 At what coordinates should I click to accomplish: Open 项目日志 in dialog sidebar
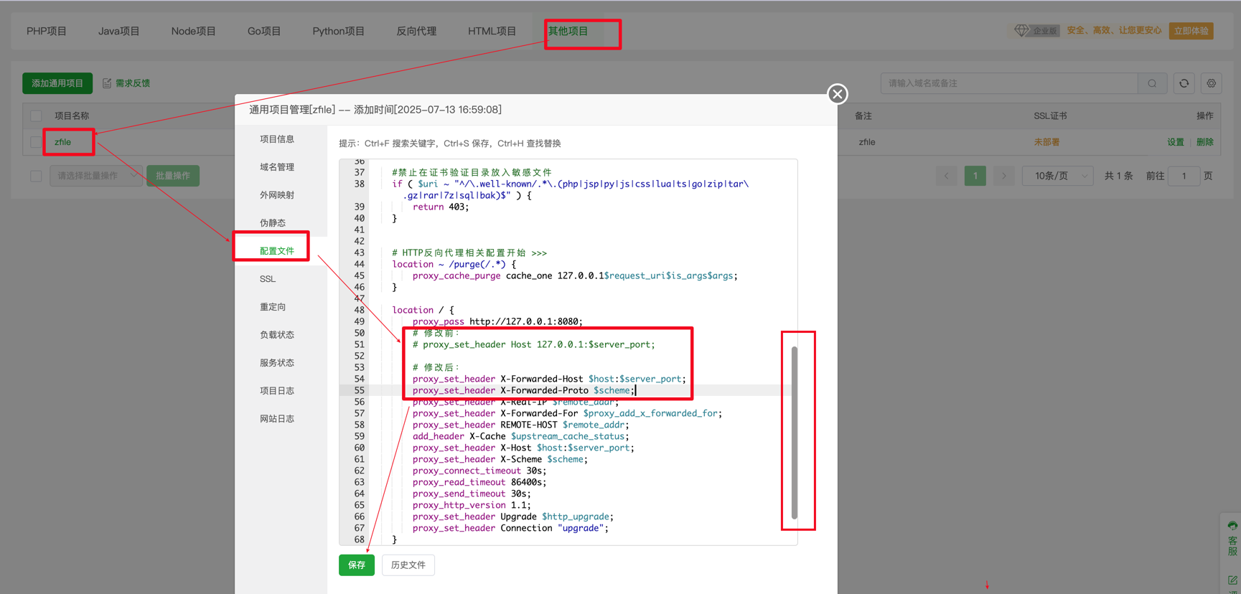pyautogui.click(x=277, y=391)
